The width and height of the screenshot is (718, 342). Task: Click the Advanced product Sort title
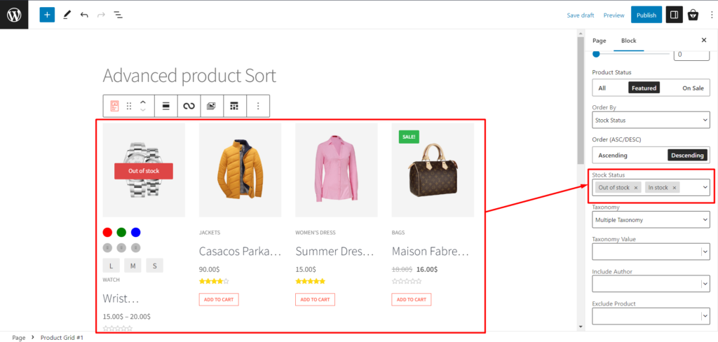tap(189, 76)
